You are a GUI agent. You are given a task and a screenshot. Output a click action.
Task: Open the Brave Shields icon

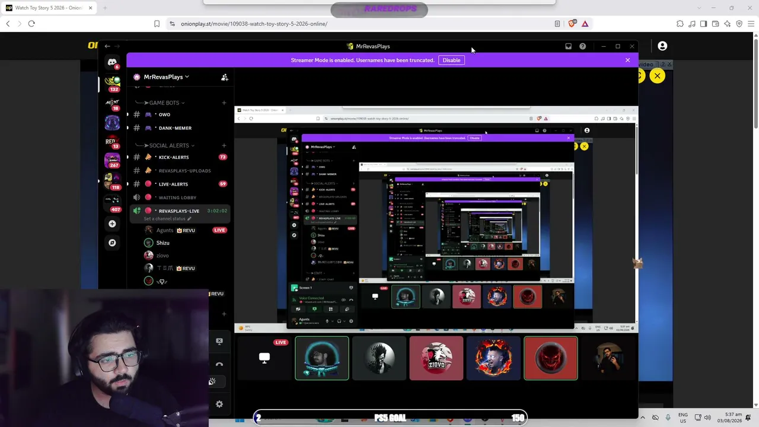click(x=572, y=24)
